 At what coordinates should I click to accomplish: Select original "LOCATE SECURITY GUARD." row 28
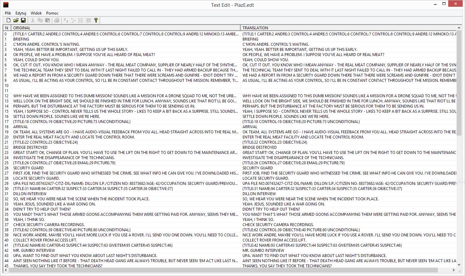pos(36,178)
